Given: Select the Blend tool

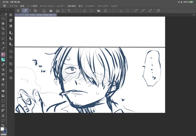Looking at the screenshot, I should tap(3, 85).
